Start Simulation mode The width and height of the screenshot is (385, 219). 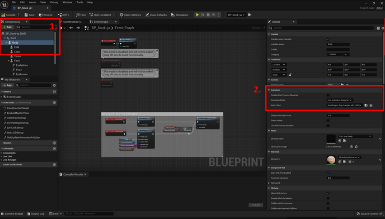(180, 15)
